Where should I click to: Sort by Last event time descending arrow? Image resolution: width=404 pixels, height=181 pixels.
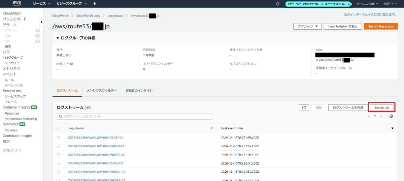click(x=392, y=128)
